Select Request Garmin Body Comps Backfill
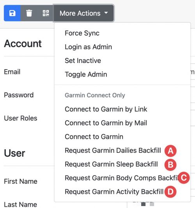Screen dimensions: 195x208 tap(122, 178)
